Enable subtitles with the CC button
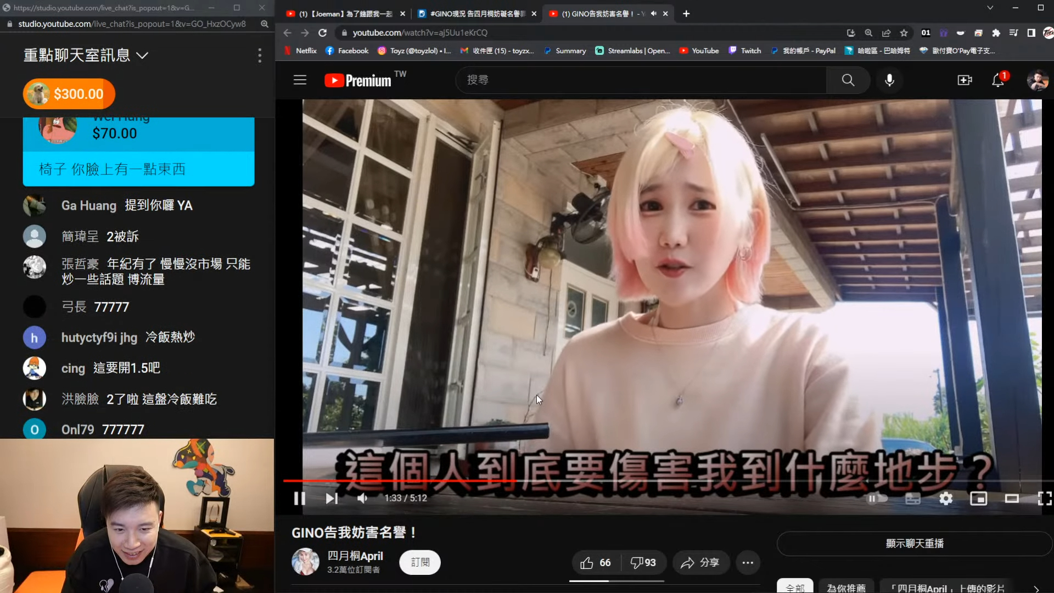Viewport: 1054px width, 593px height. (913, 499)
